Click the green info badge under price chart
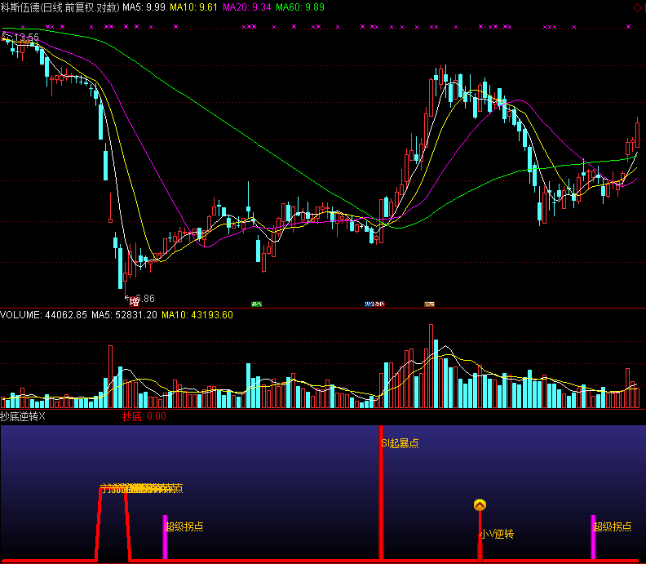The image size is (646, 564). [257, 304]
